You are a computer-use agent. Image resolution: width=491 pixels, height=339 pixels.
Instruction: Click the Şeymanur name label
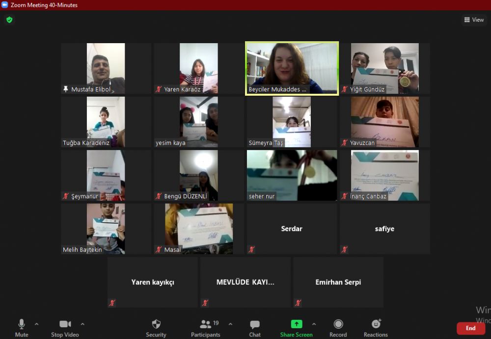(84, 197)
